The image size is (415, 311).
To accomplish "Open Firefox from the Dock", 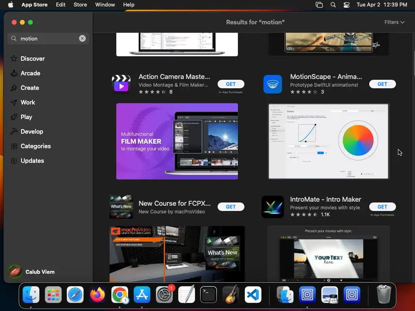I will pyautogui.click(x=97, y=294).
